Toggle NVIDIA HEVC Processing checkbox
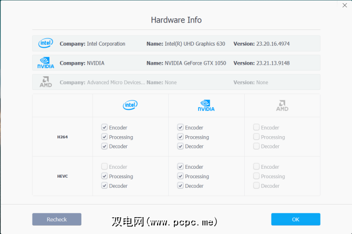Screen dimensions: 352x234 click(x=180, y=176)
